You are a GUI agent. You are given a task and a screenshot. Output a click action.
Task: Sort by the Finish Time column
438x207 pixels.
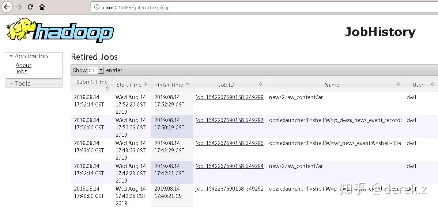coord(172,85)
